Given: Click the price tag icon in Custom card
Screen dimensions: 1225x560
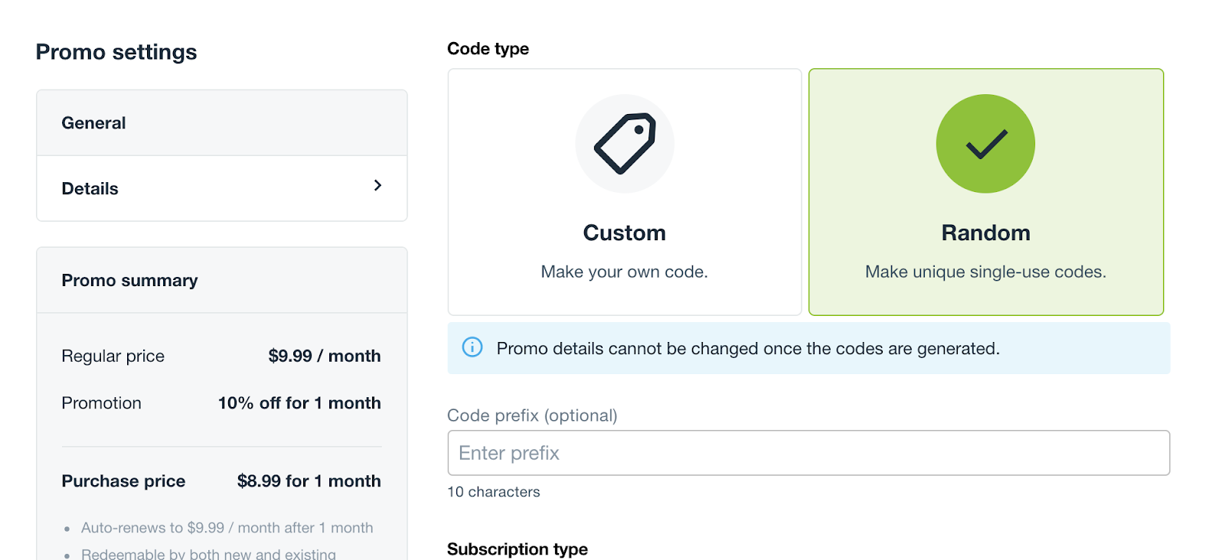Looking at the screenshot, I should pos(625,144).
